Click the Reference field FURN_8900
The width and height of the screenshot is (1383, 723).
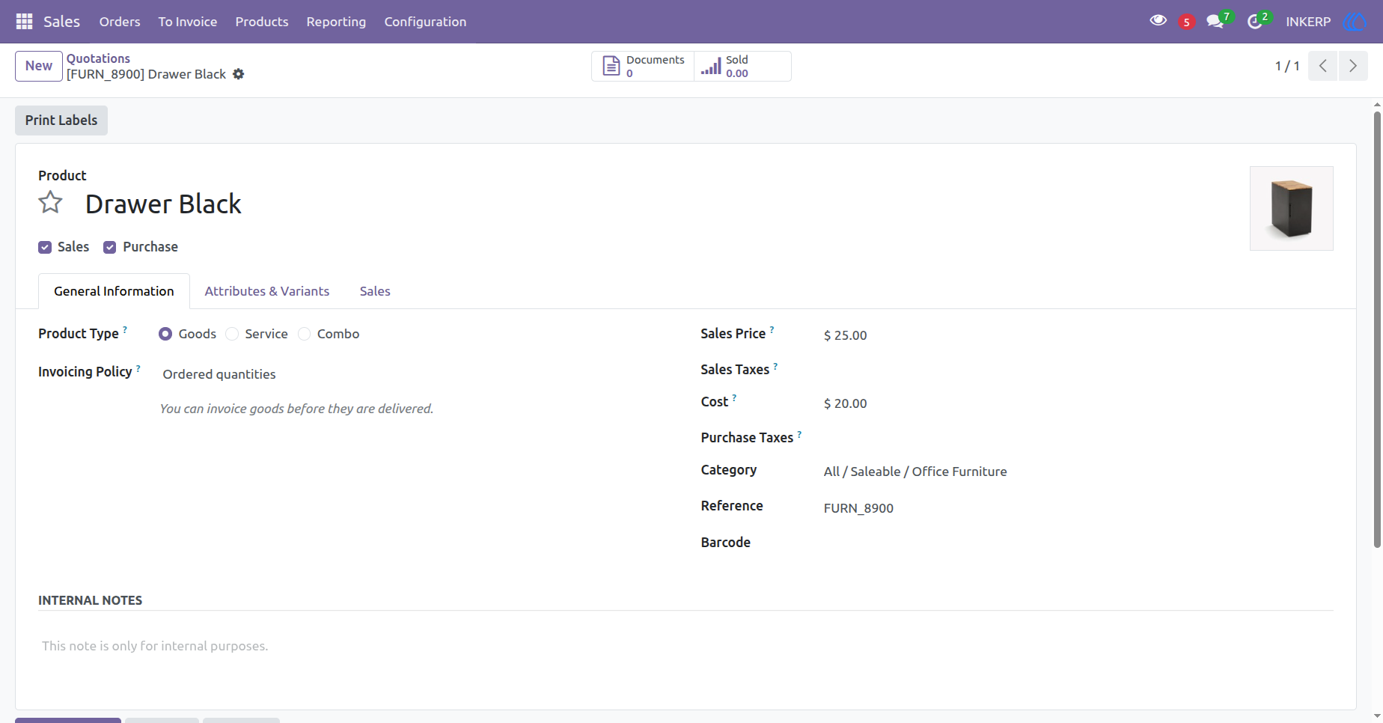(x=1077, y=508)
